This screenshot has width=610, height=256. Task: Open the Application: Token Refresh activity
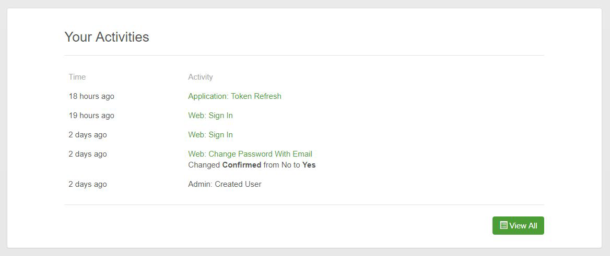point(234,96)
